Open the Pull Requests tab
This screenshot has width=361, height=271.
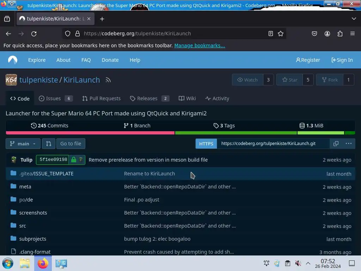(x=101, y=99)
